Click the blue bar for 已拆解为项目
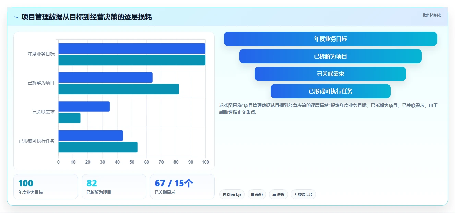 pyautogui.click(x=106, y=78)
